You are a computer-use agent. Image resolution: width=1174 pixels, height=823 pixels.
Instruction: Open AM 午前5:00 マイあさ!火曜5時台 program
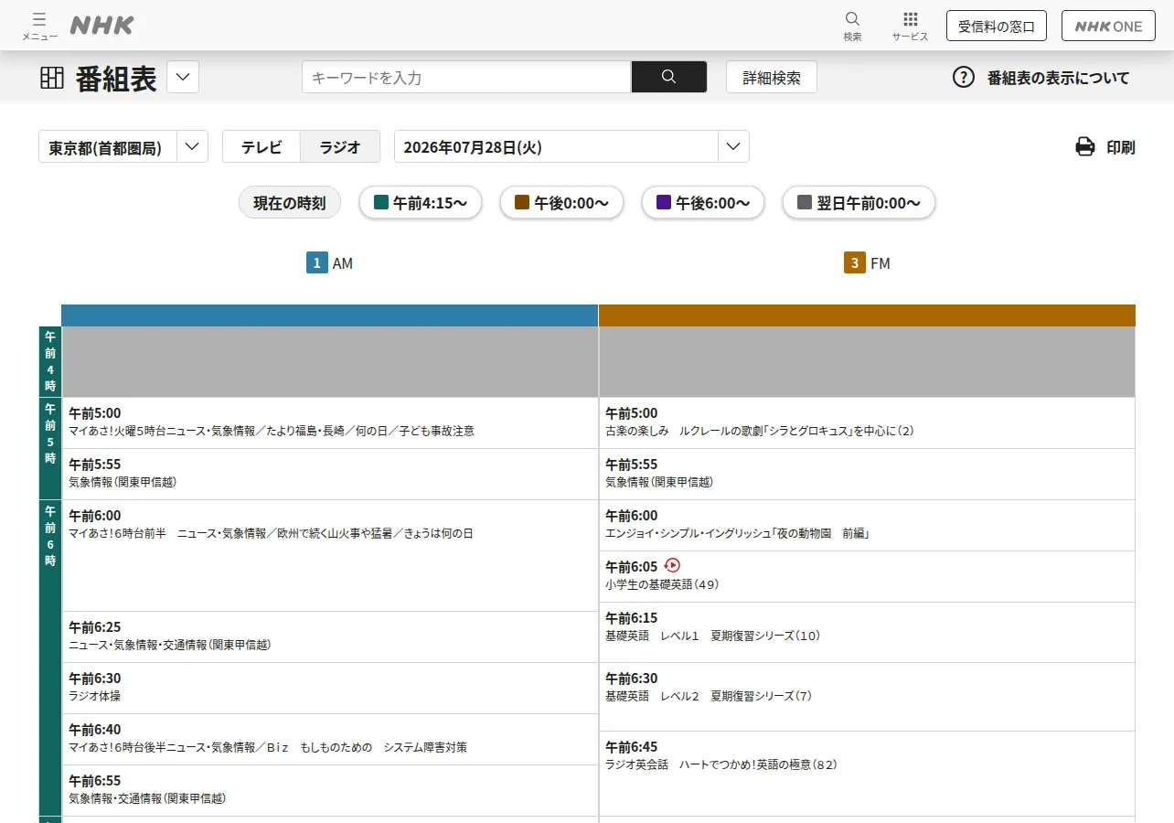[x=329, y=422]
